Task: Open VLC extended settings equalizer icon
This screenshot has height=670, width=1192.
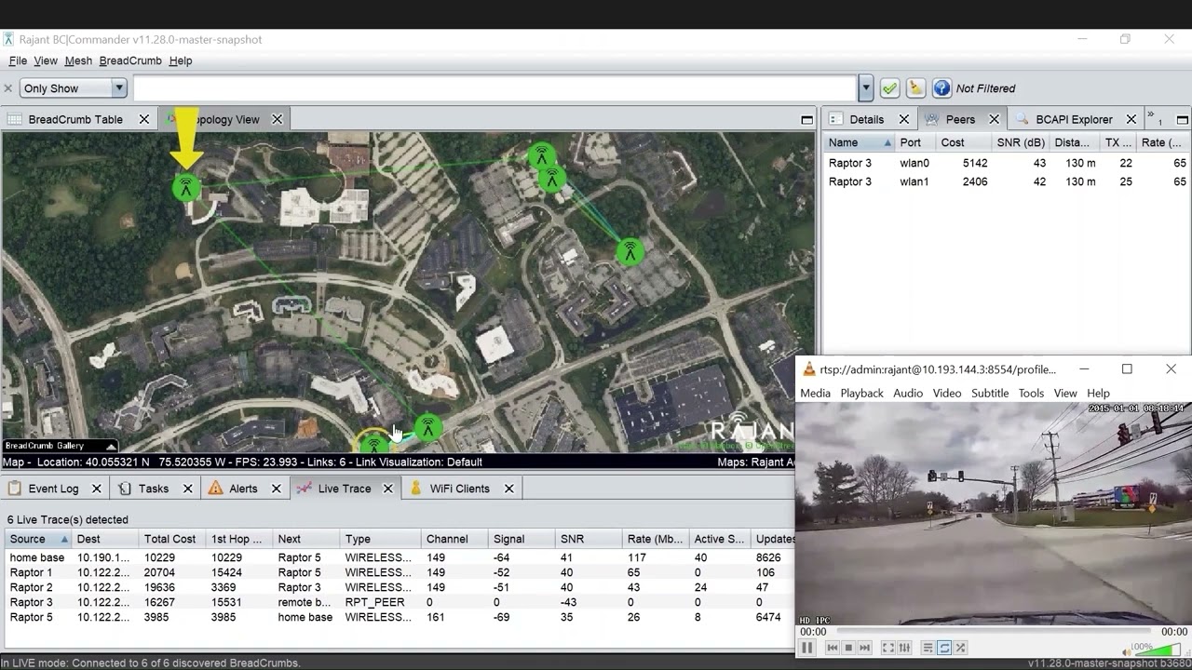Action: 903,648
